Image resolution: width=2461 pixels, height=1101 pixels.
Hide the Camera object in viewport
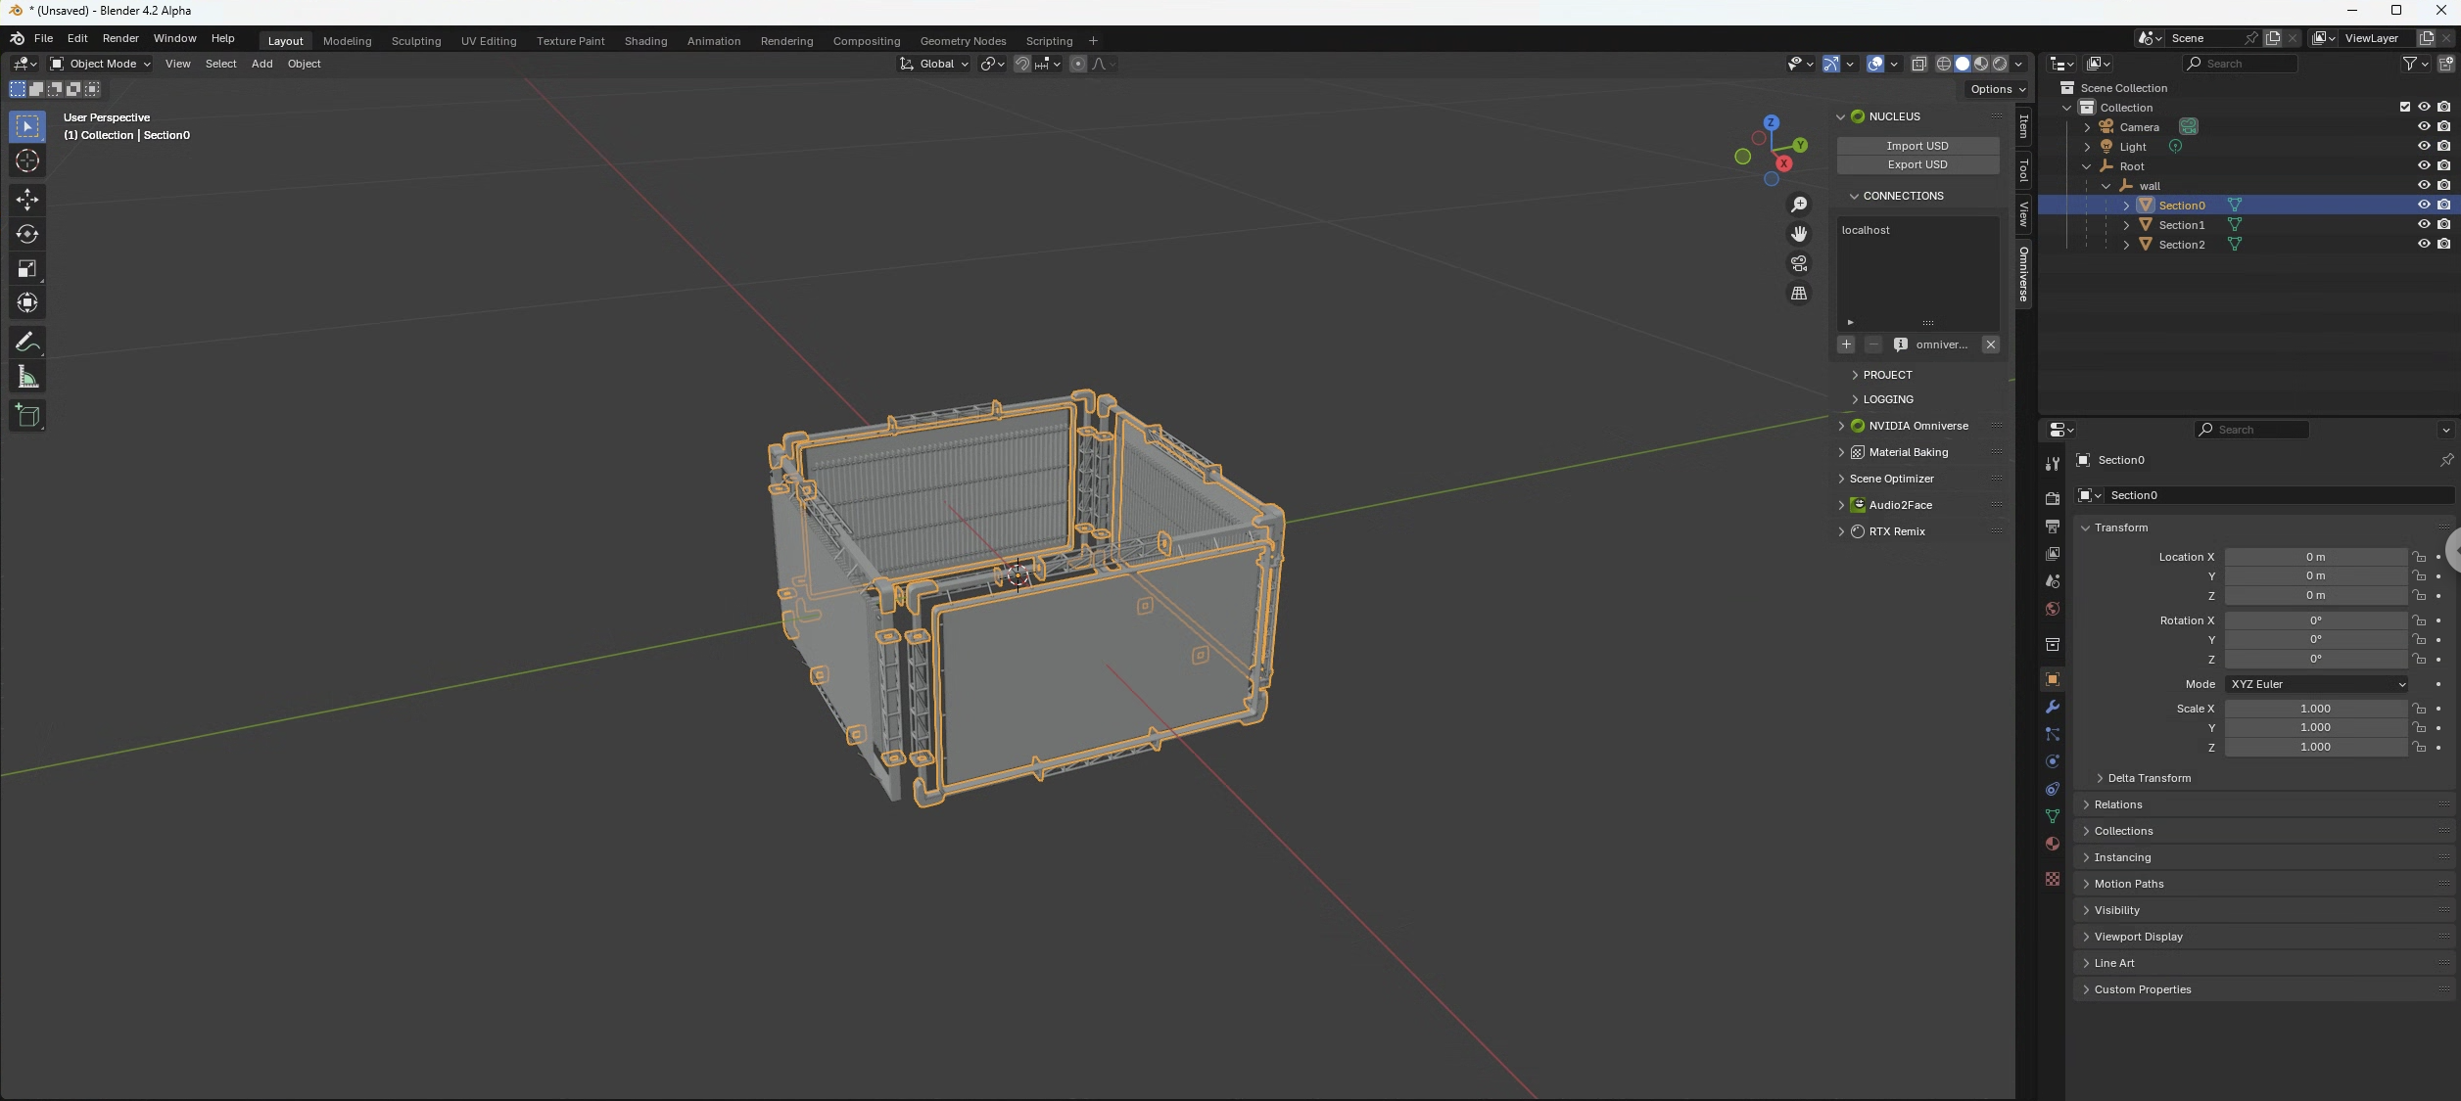2423,127
